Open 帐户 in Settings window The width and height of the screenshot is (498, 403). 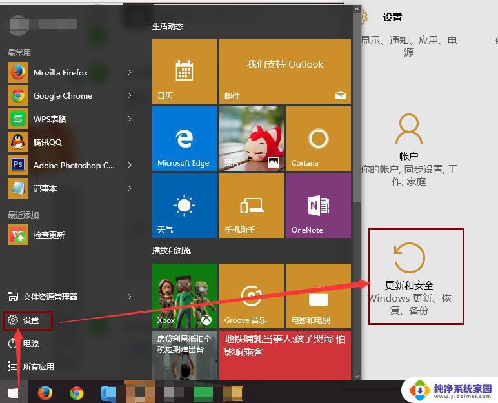point(409,149)
